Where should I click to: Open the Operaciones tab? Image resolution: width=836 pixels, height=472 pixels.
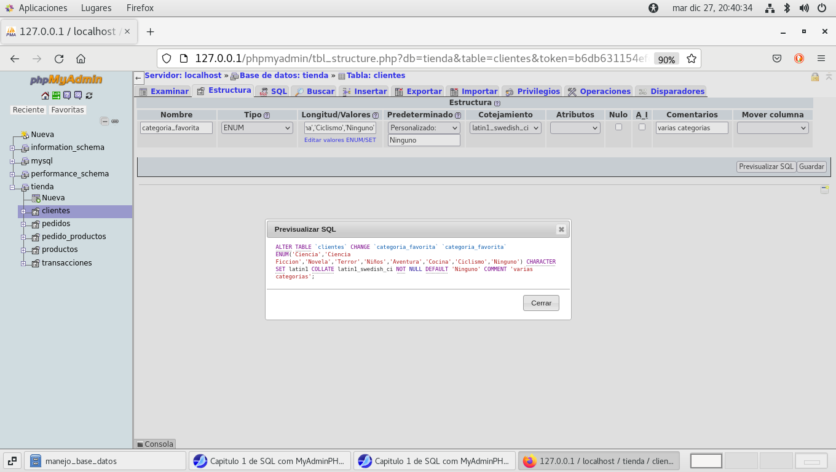[x=599, y=91]
